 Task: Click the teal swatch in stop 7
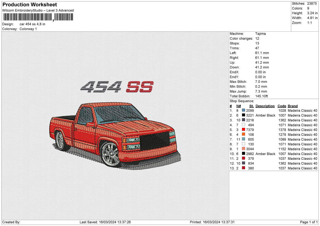(x=243, y=139)
